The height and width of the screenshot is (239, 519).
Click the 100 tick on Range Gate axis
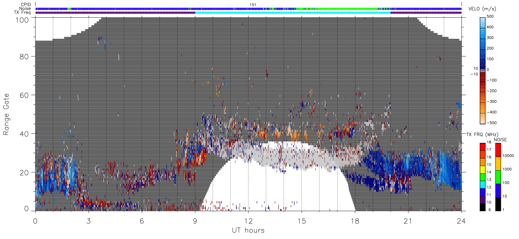(22, 20)
